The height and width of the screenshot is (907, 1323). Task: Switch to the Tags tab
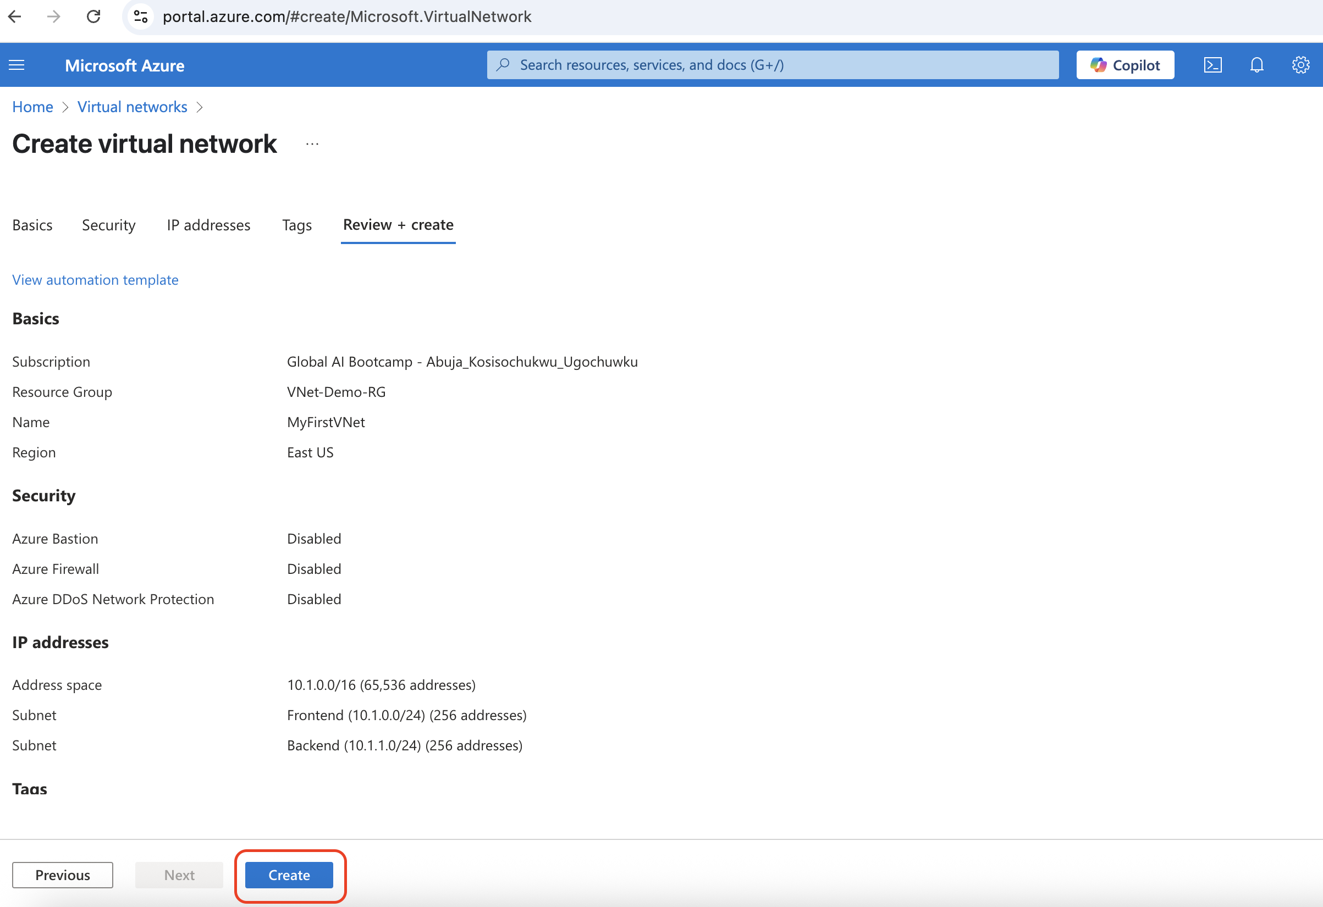[x=297, y=225]
